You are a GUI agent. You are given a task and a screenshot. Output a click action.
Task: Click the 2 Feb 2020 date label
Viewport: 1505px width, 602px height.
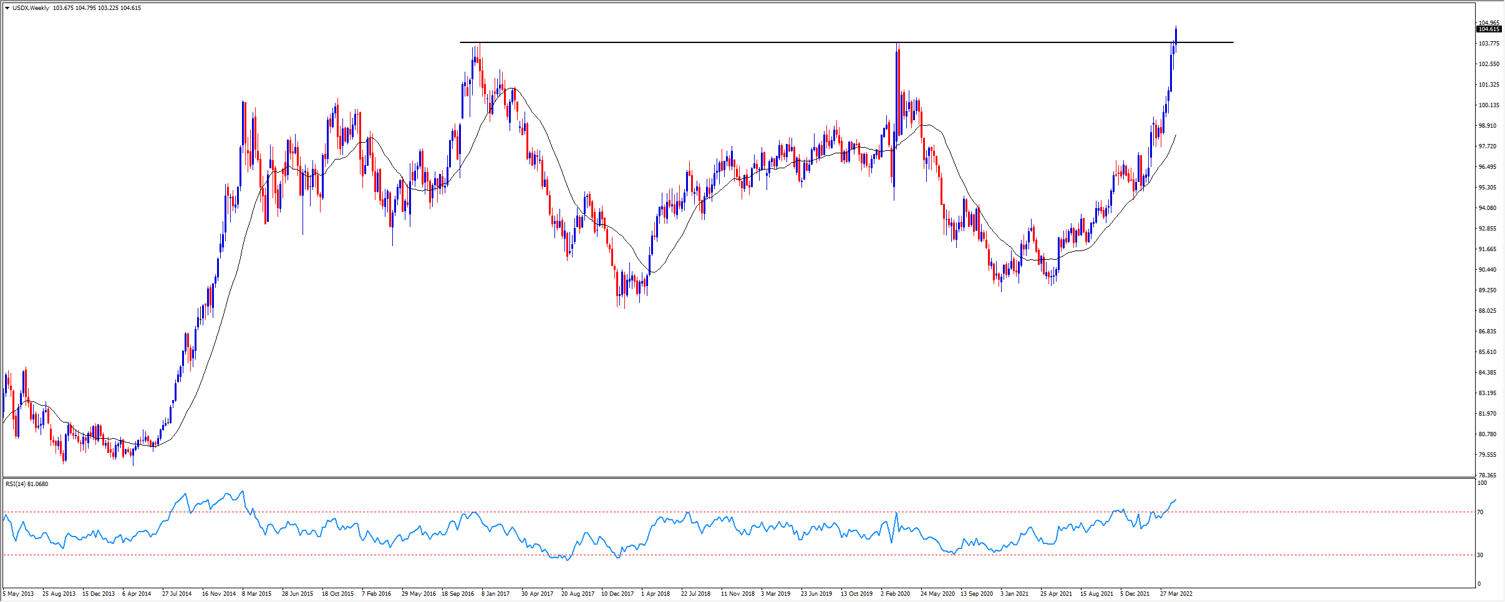[895, 594]
